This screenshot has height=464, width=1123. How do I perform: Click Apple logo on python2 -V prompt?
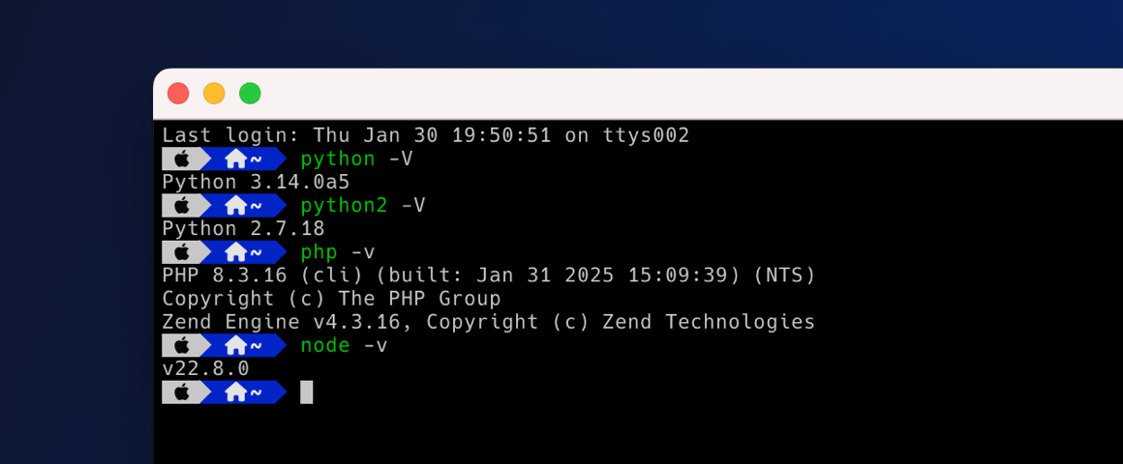[182, 206]
